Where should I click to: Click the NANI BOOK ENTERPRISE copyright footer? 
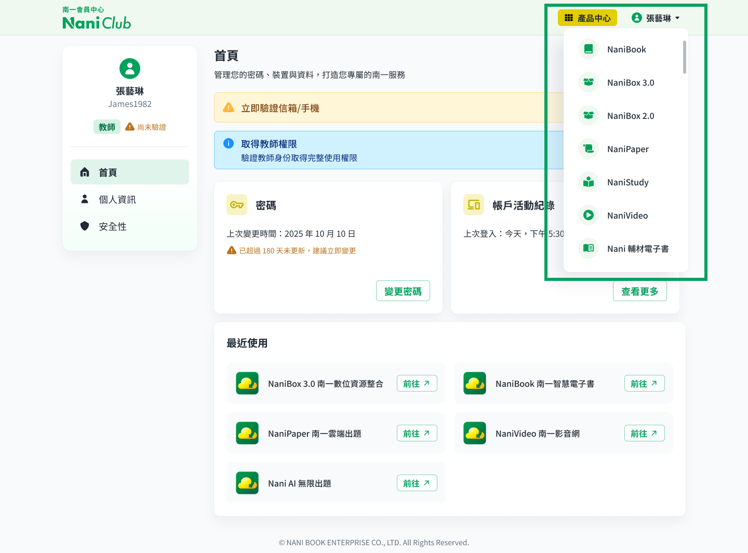(x=374, y=543)
